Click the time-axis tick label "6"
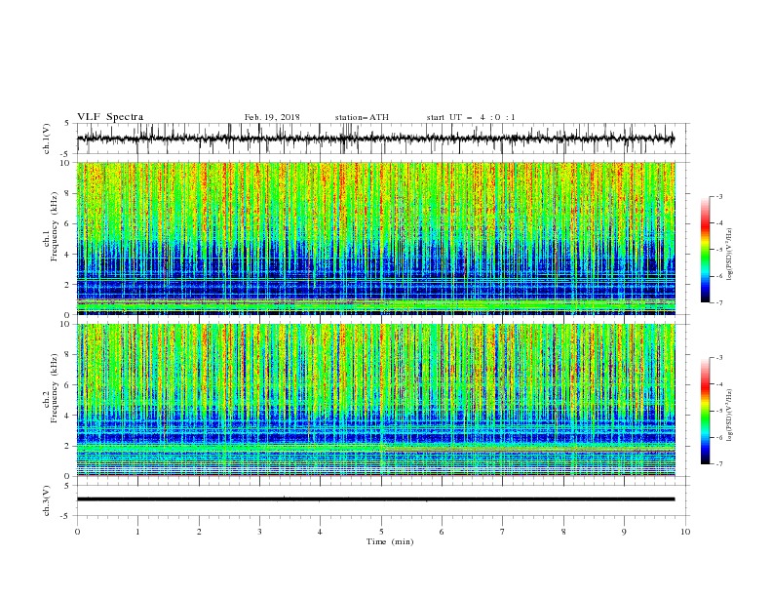The width and height of the screenshot is (772, 597). [442, 532]
